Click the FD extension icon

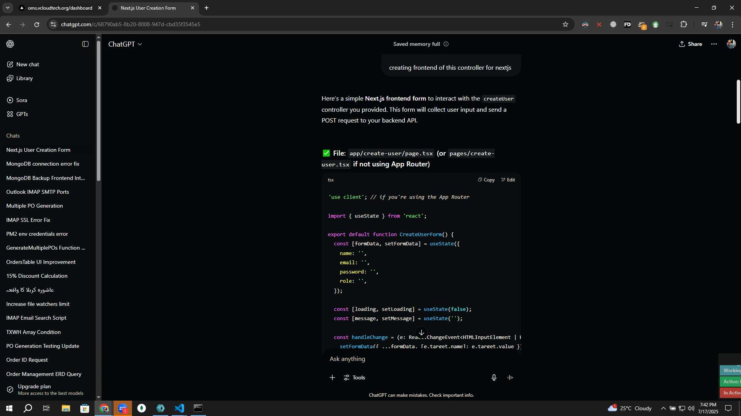tap(628, 24)
